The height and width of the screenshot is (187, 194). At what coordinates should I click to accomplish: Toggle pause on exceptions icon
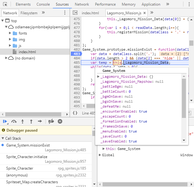(x=60, y=121)
